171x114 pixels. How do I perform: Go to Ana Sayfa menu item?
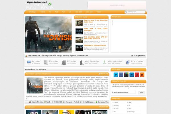33,12
